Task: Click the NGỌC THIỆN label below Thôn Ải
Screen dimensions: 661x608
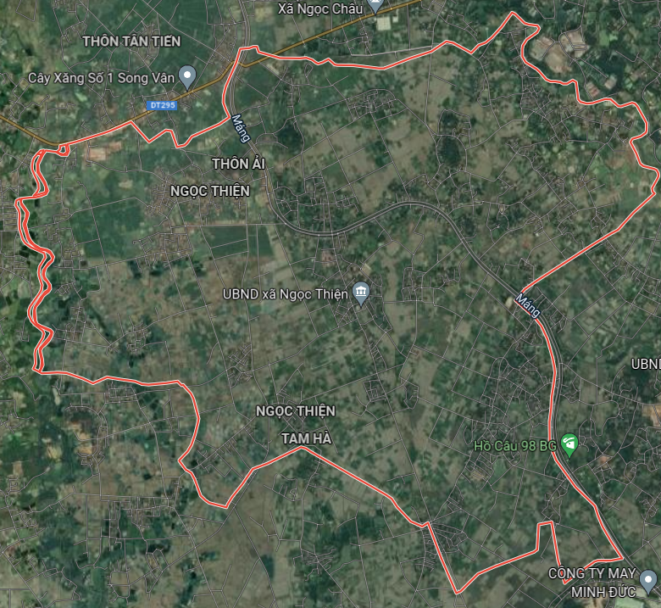Action: pyautogui.click(x=210, y=191)
